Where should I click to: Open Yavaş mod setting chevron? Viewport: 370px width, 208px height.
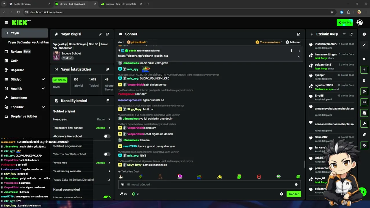coord(109,163)
